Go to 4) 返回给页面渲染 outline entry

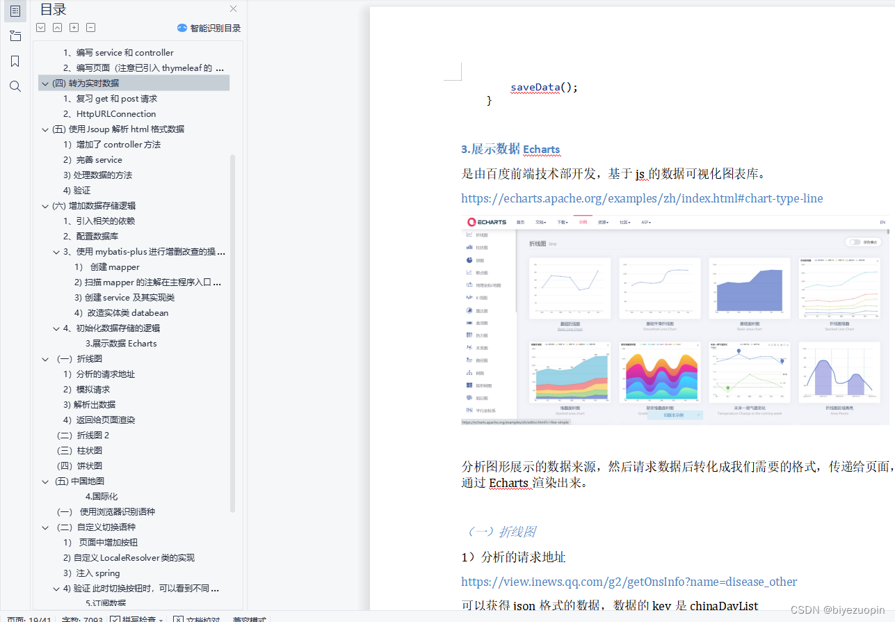[x=99, y=420]
